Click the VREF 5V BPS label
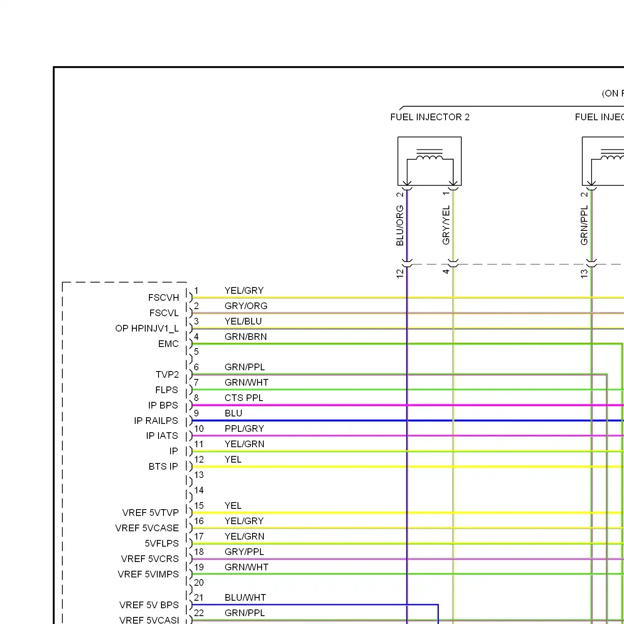This screenshot has width=624, height=624. (x=149, y=605)
